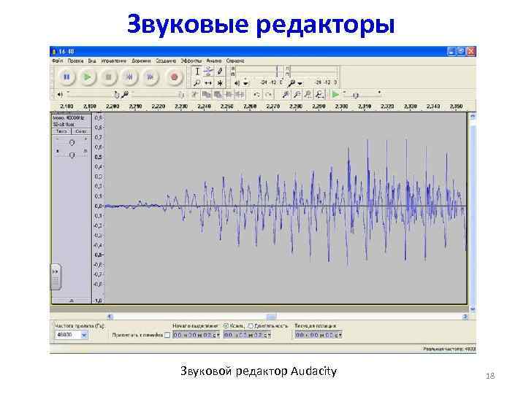Click the speaker icon beside output meter

(x=237, y=82)
